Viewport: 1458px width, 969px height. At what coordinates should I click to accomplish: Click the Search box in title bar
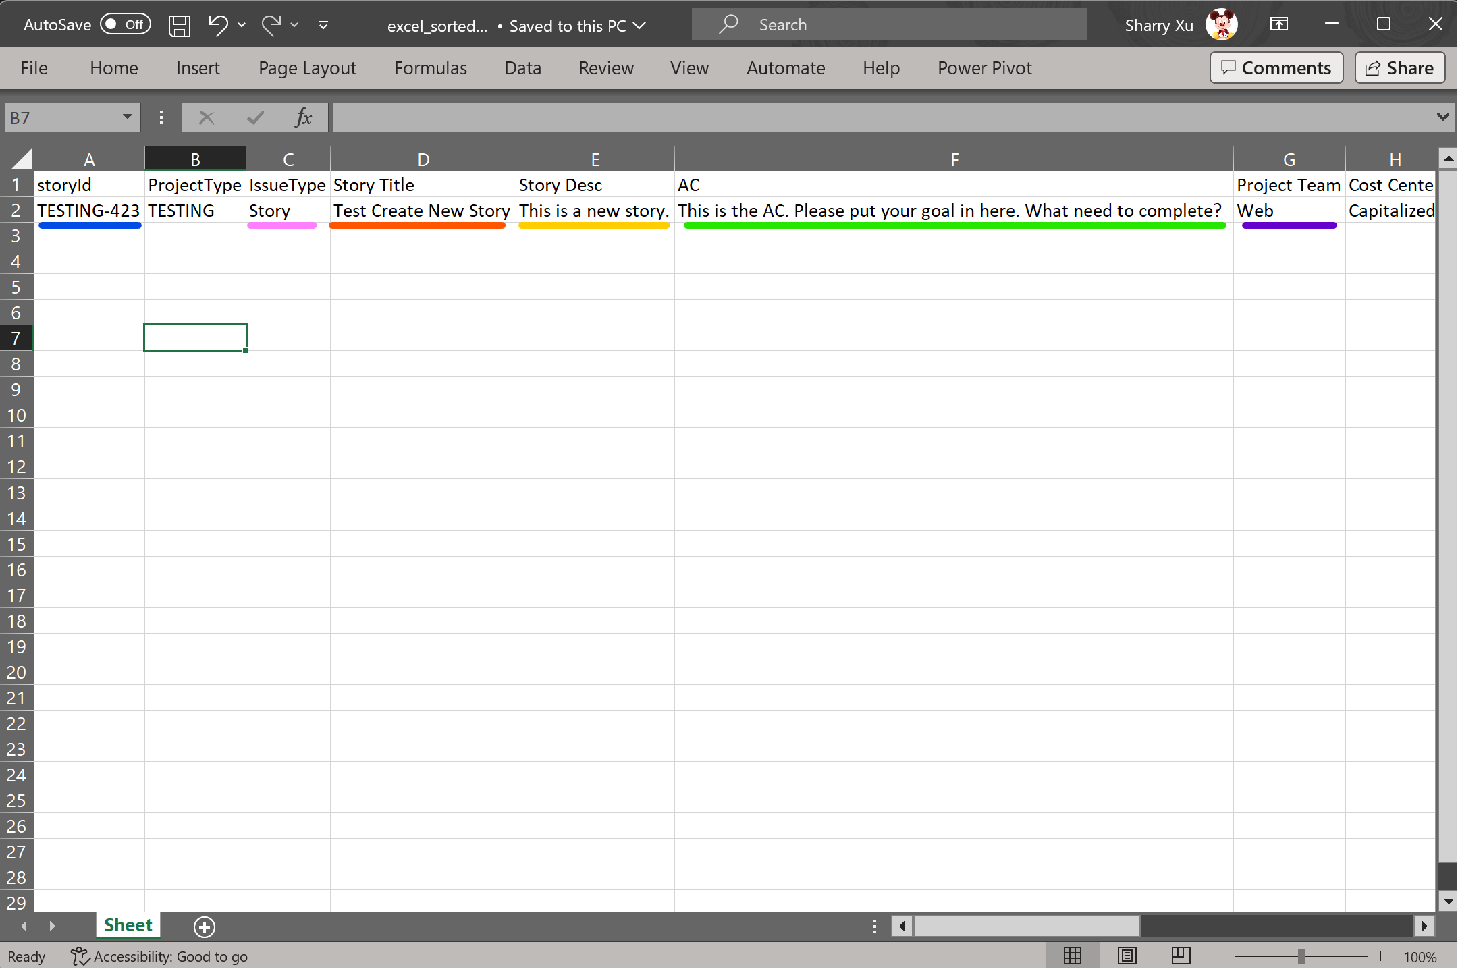pyautogui.click(x=890, y=25)
